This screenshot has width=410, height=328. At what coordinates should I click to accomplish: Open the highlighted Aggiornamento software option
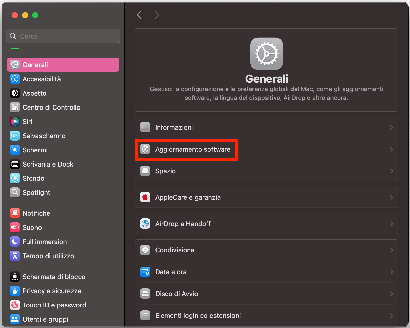point(193,150)
